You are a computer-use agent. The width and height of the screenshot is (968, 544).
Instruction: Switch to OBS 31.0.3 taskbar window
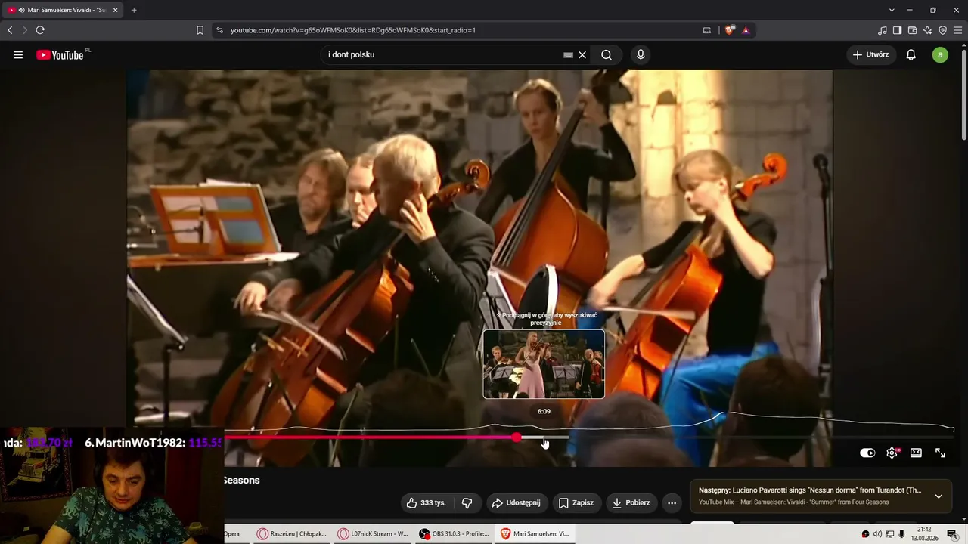coord(455,533)
